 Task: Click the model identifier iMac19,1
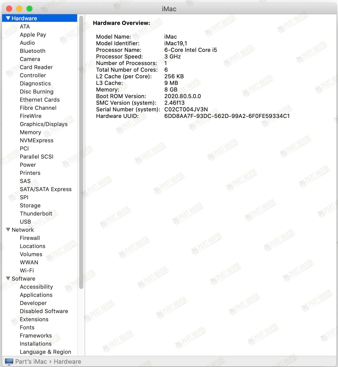176,43
